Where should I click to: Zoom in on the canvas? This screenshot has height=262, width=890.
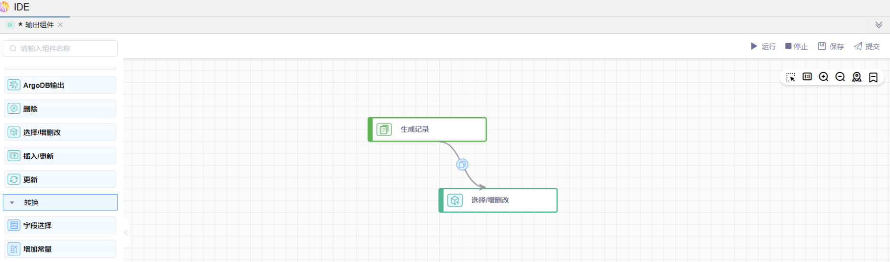click(x=823, y=77)
